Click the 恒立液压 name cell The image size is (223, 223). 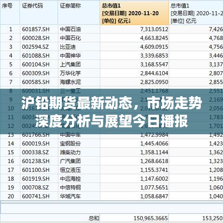70,170
